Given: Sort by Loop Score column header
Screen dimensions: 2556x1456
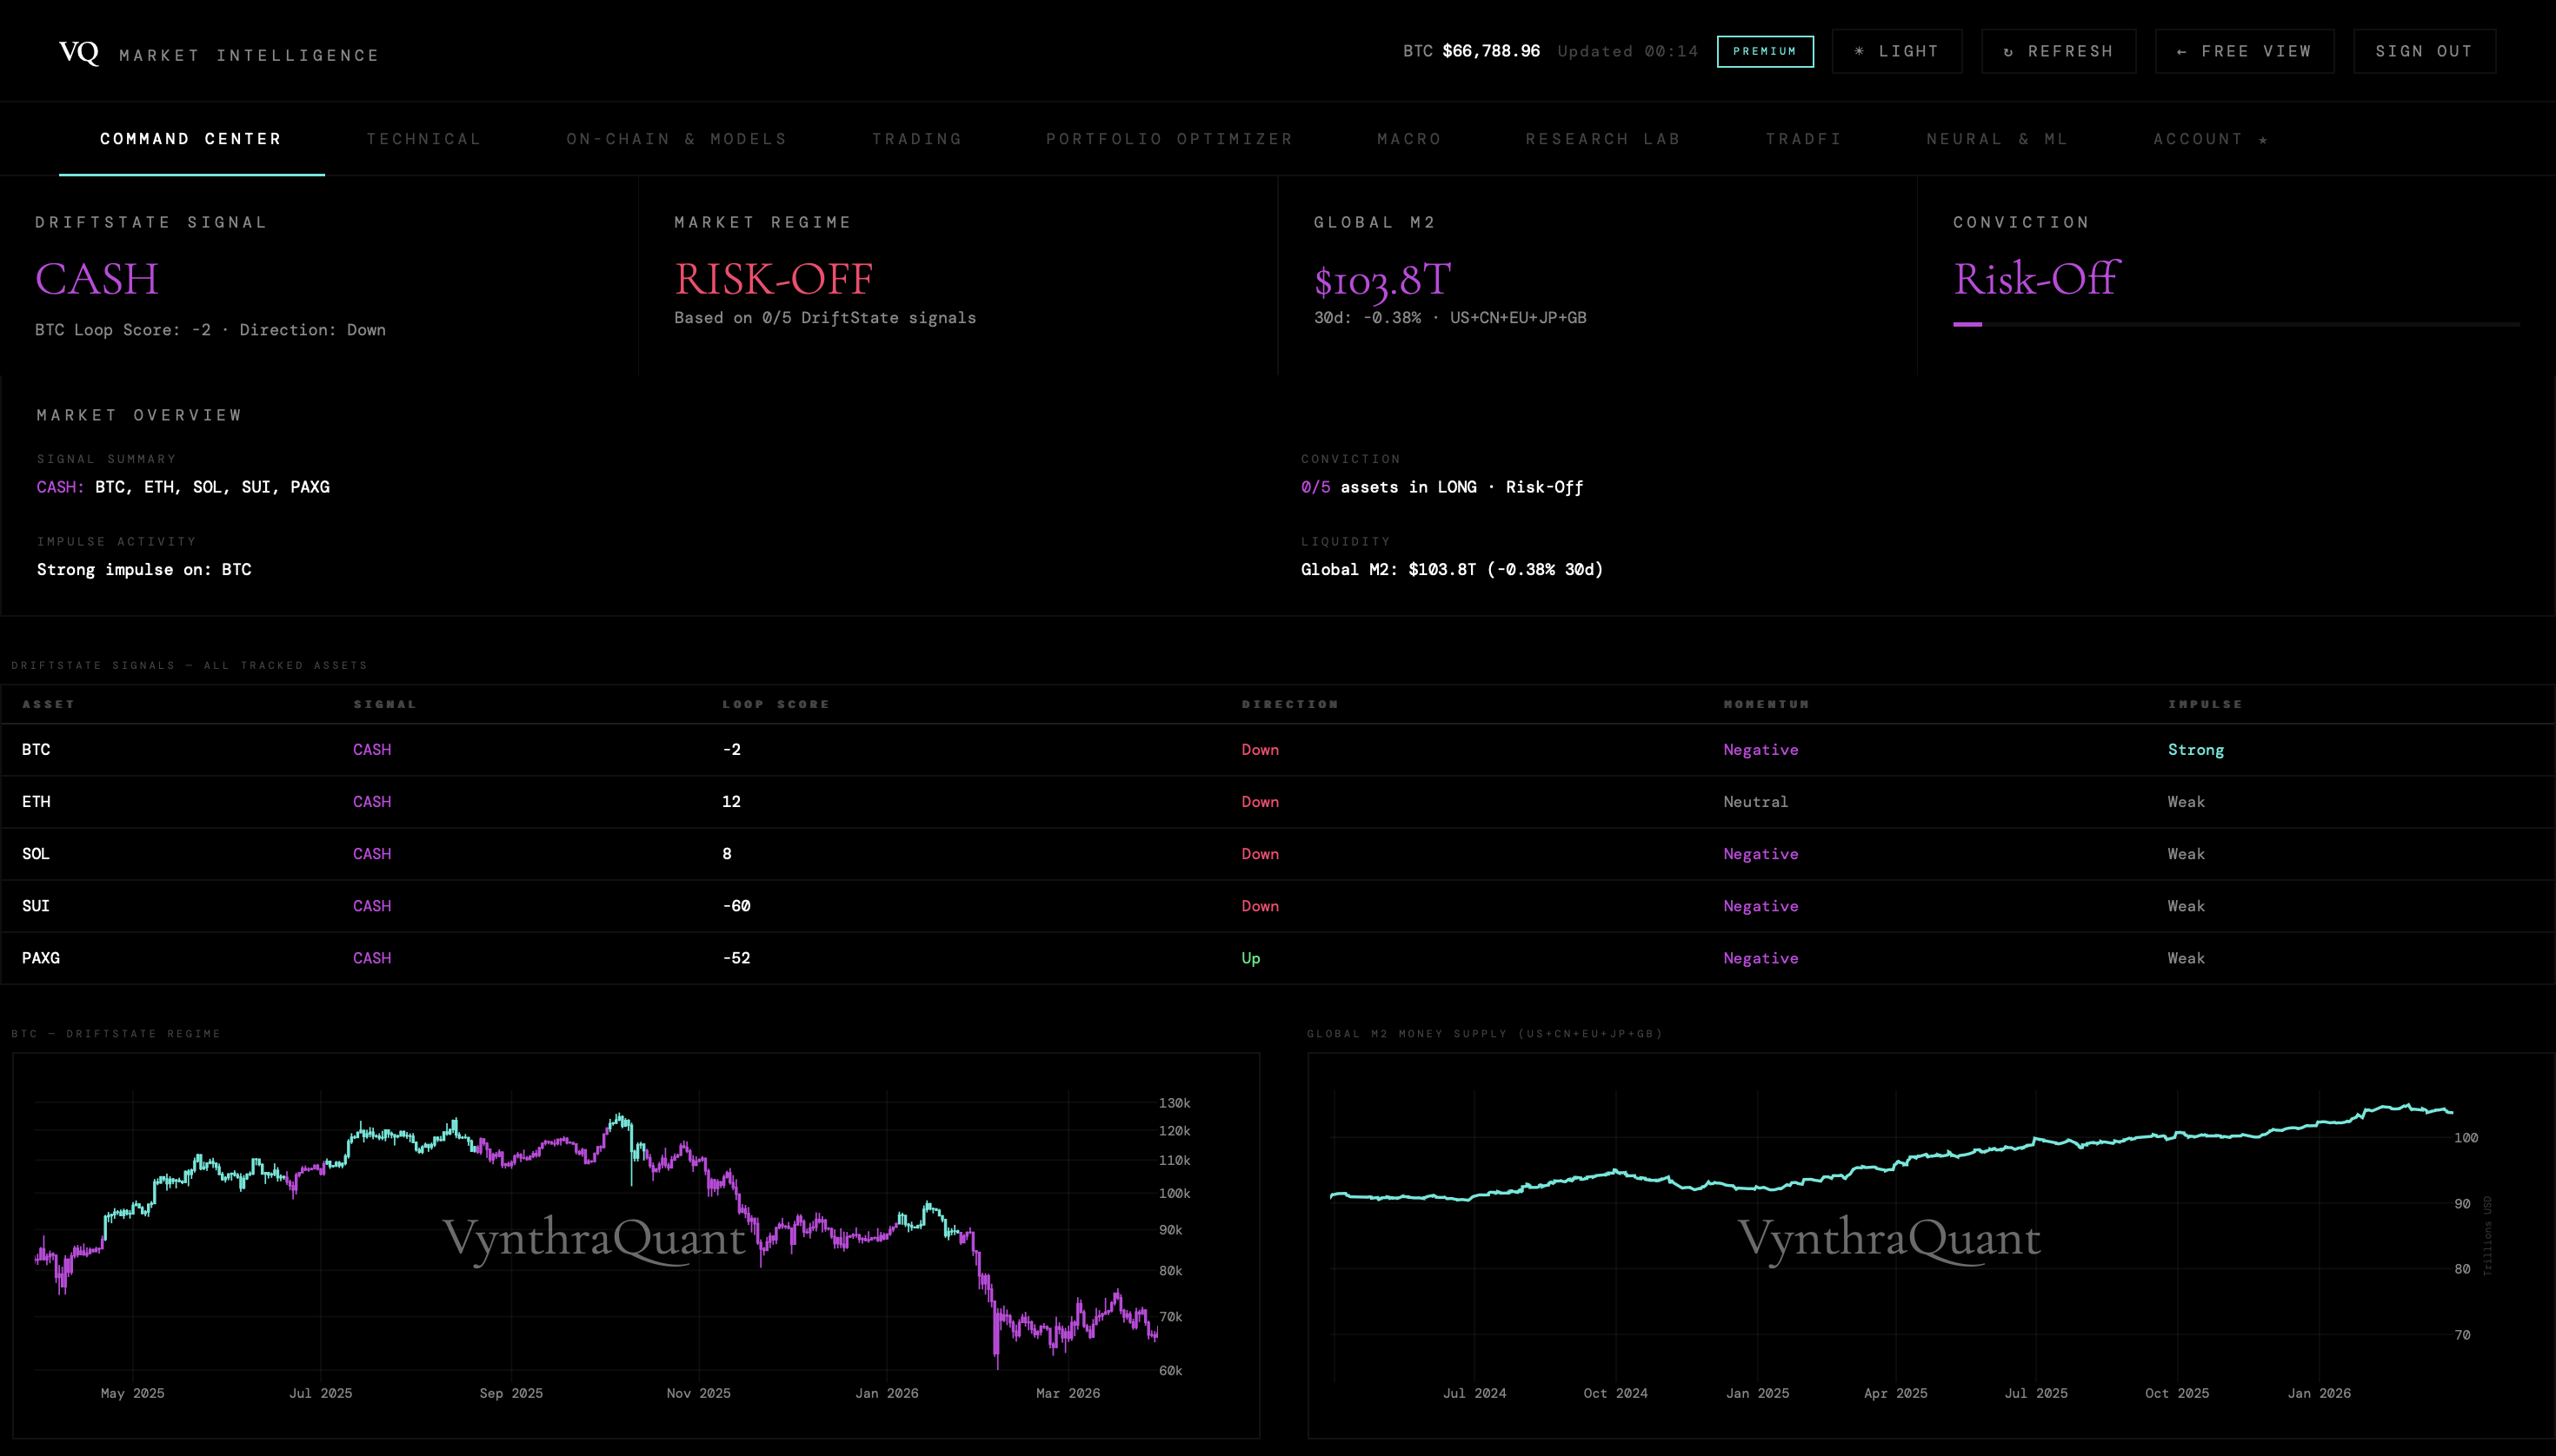Looking at the screenshot, I should coord(775,704).
